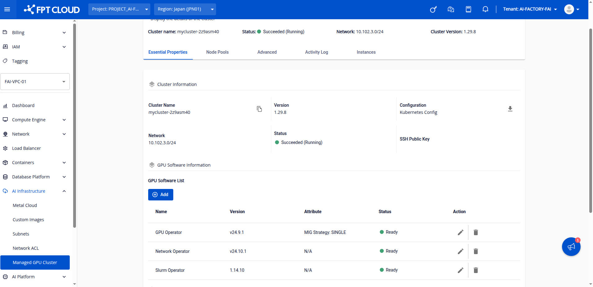Edit the Slurm Operator entry
This screenshot has height=287, width=593.
(460, 270)
